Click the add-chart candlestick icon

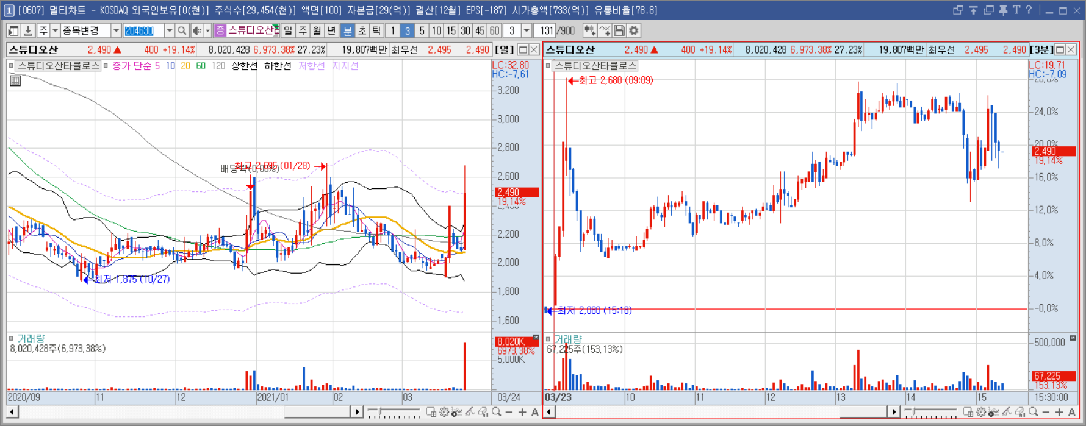[589, 30]
